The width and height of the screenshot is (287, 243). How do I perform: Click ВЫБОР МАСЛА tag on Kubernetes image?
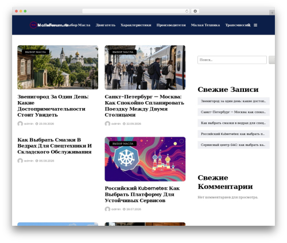click(x=123, y=144)
